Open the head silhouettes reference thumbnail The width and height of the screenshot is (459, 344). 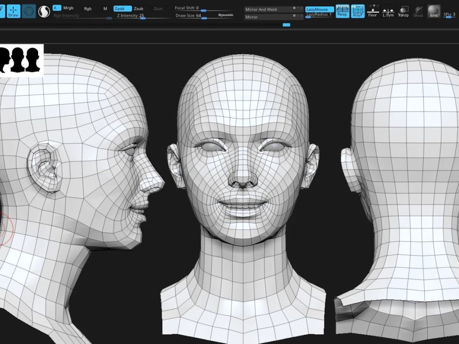pyautogui.click(x=22, y=61)
